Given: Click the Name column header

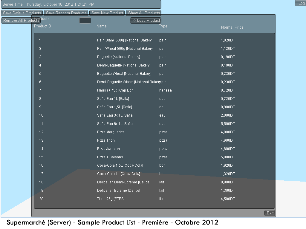Looking at the screenshot, I should click(102, 26).
